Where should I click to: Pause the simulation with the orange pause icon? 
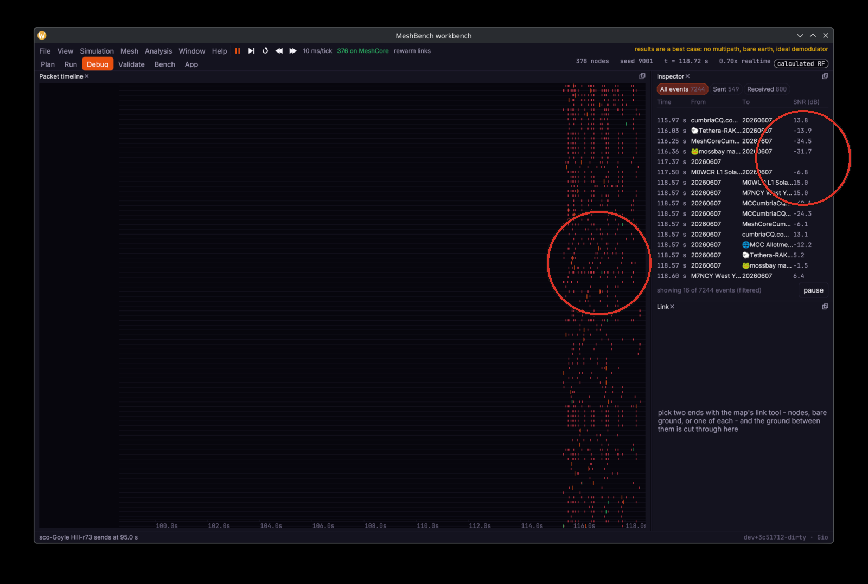(237, 51)
